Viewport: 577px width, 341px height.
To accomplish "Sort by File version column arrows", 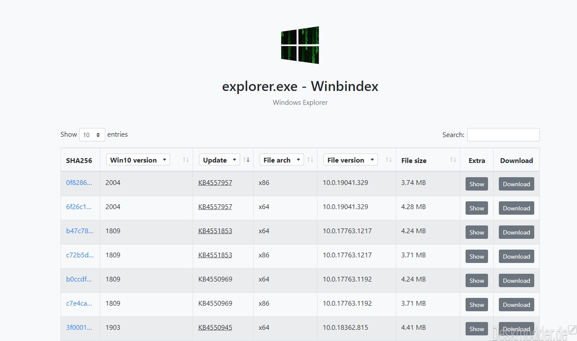I will coord(389,160).
